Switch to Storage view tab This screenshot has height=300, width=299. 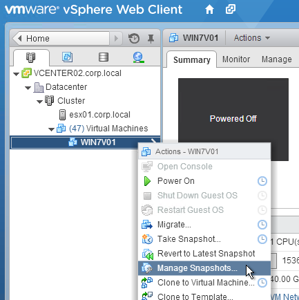tap(104, 57)
